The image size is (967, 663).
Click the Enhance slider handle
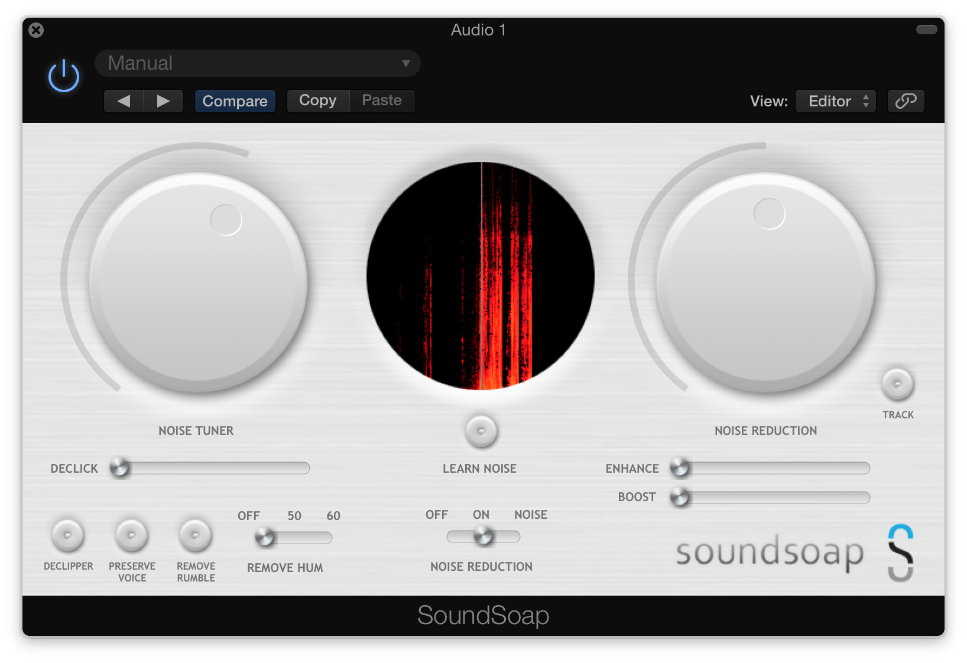(x=680, y=468)
